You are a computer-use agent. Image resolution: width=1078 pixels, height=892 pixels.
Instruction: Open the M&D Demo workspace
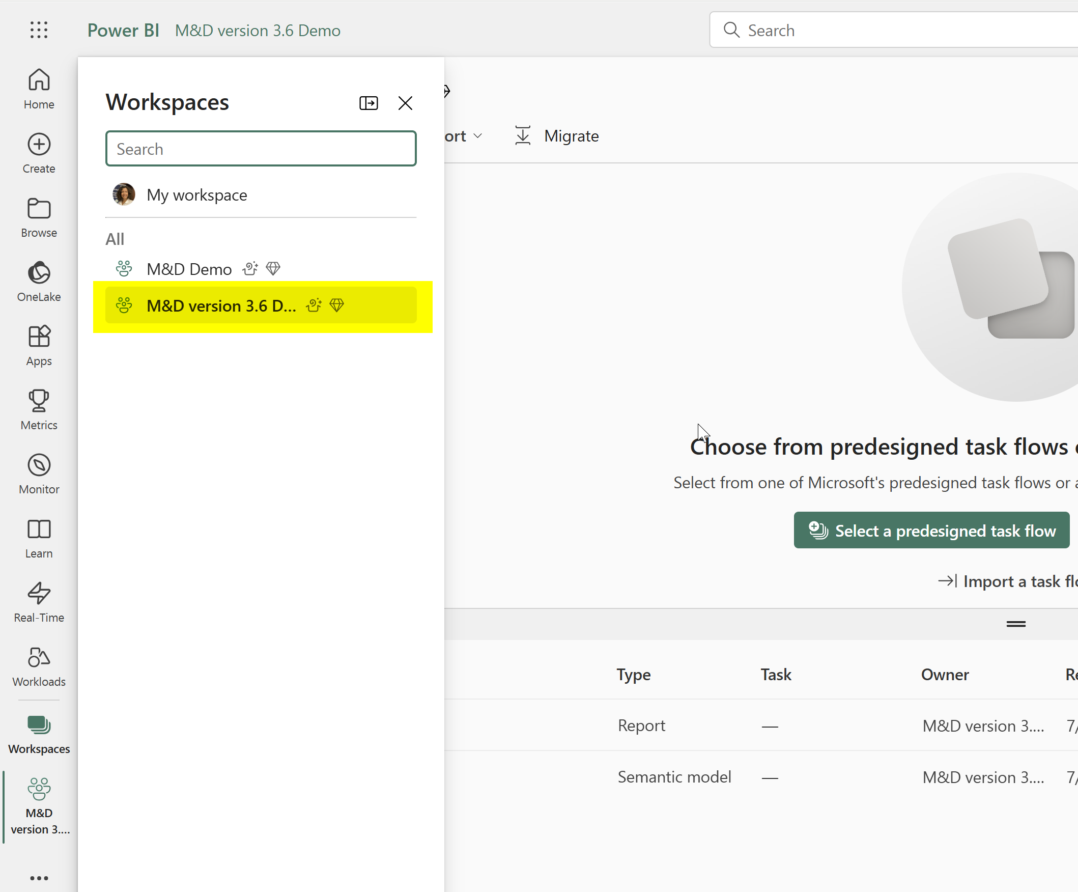click(x=261, y=269)
